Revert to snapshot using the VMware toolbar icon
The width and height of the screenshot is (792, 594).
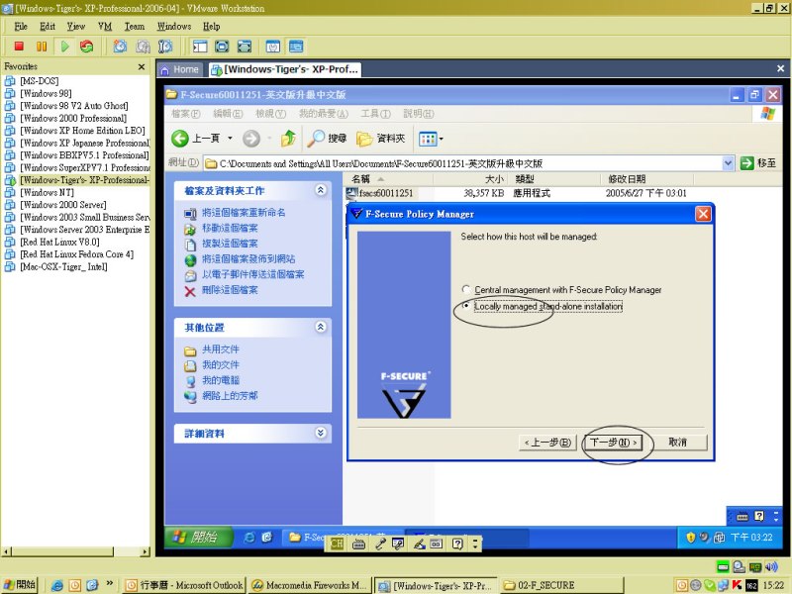coord(143,47)
